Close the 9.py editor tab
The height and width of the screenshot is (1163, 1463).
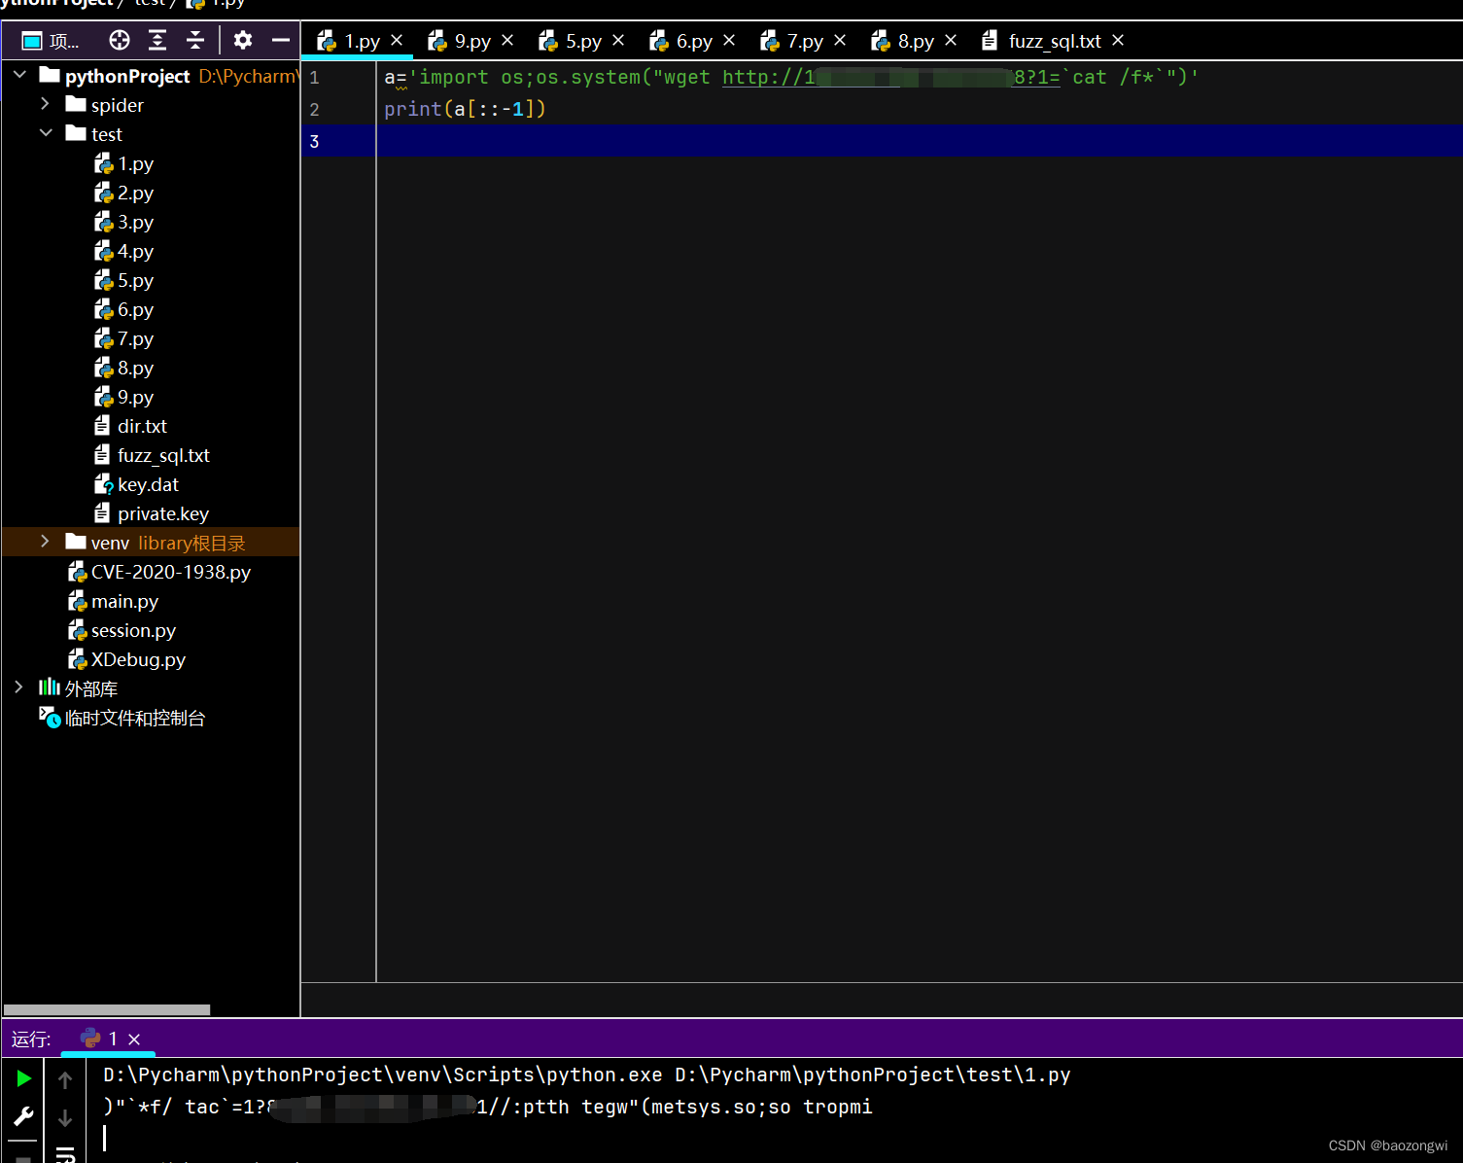(x=507, y=40)
